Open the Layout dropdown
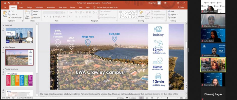Viewport: 237px width, 100px height. pos(35,11)
